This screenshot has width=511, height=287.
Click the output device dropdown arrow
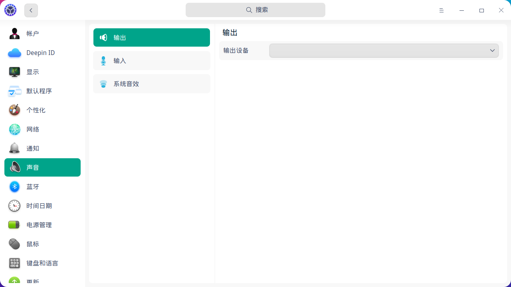[492, 51]
